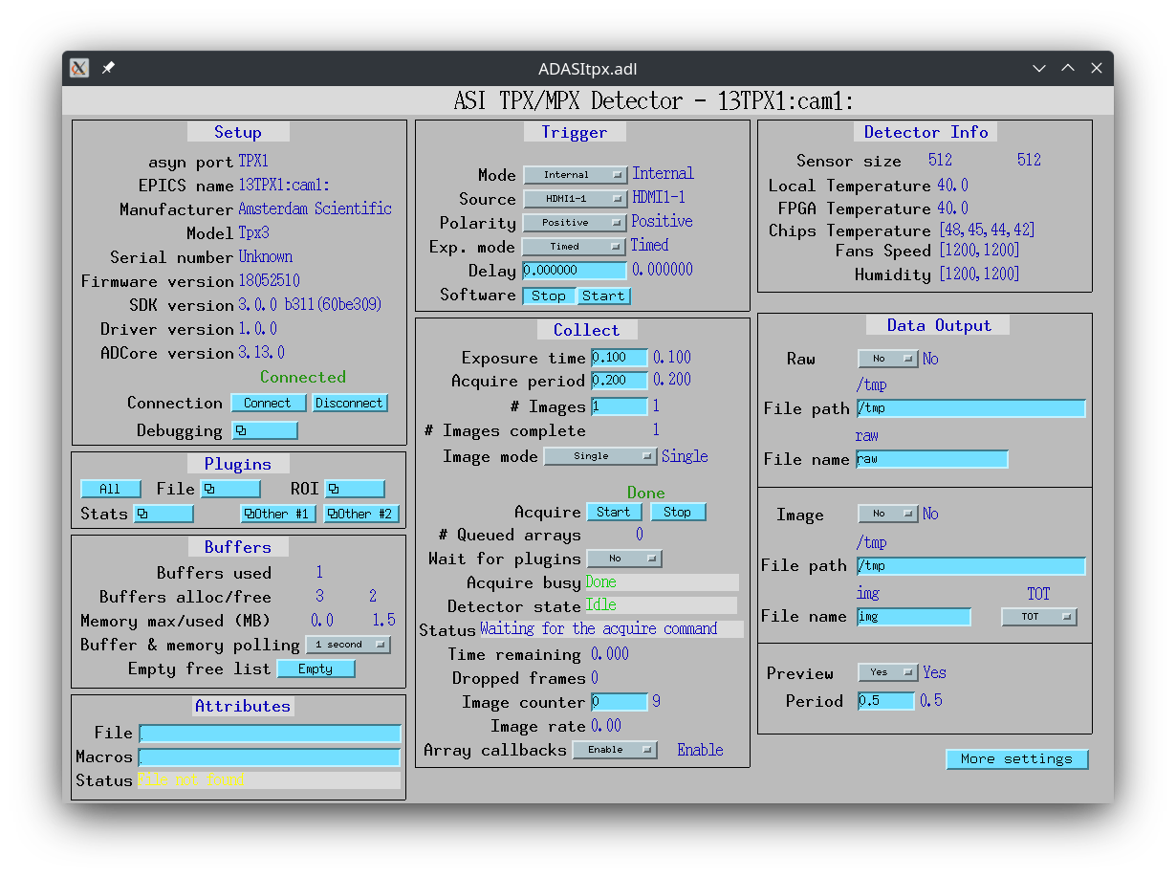Open the Debugging related display button
Screen dimensions: 1176x877
point(265,430)
